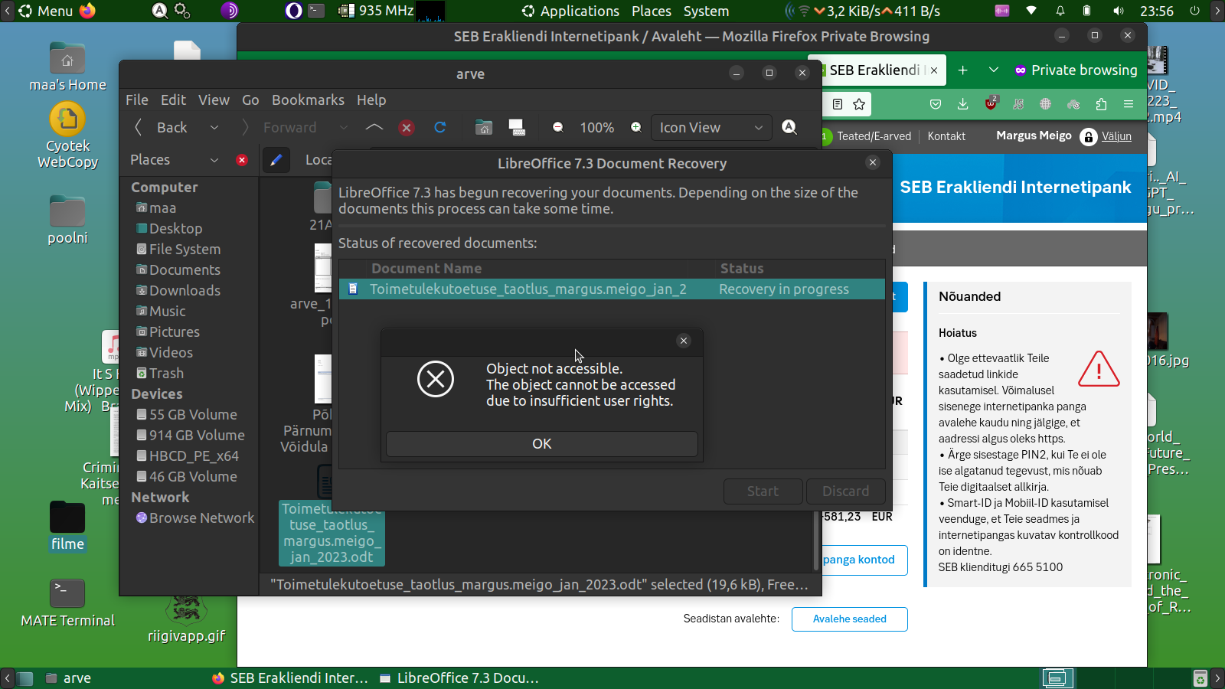Open the Go menu in arve

[x=250, y=100]
